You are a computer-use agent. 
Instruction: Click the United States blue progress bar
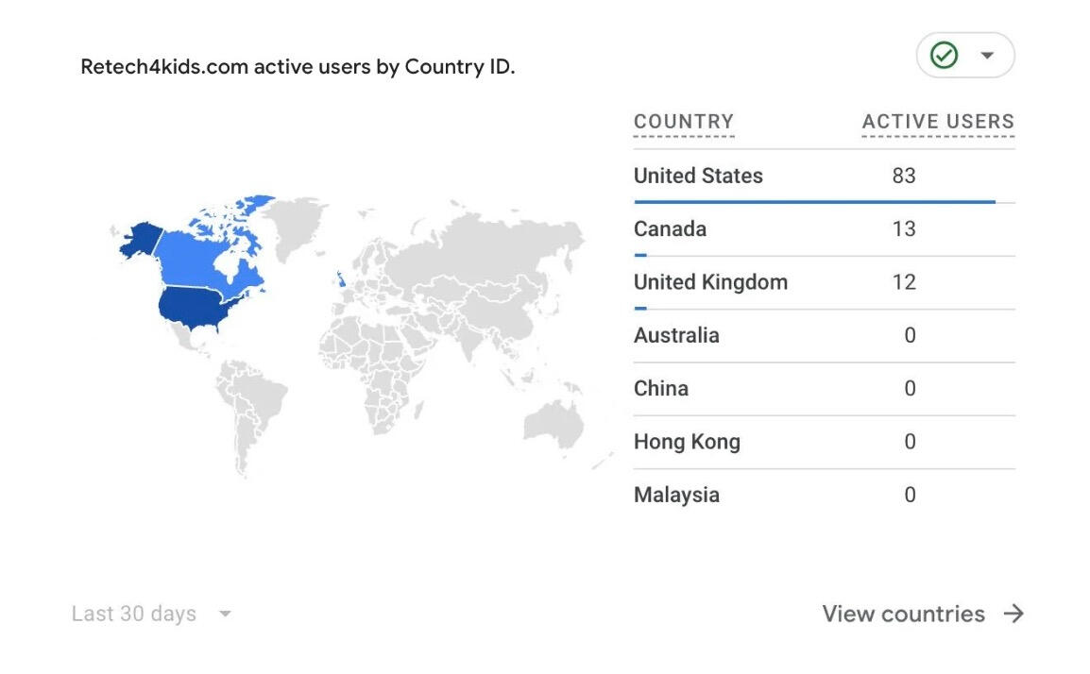tap(814, 201)
